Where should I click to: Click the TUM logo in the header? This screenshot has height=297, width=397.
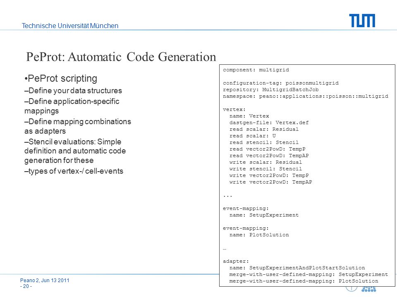tap(362, 21)
